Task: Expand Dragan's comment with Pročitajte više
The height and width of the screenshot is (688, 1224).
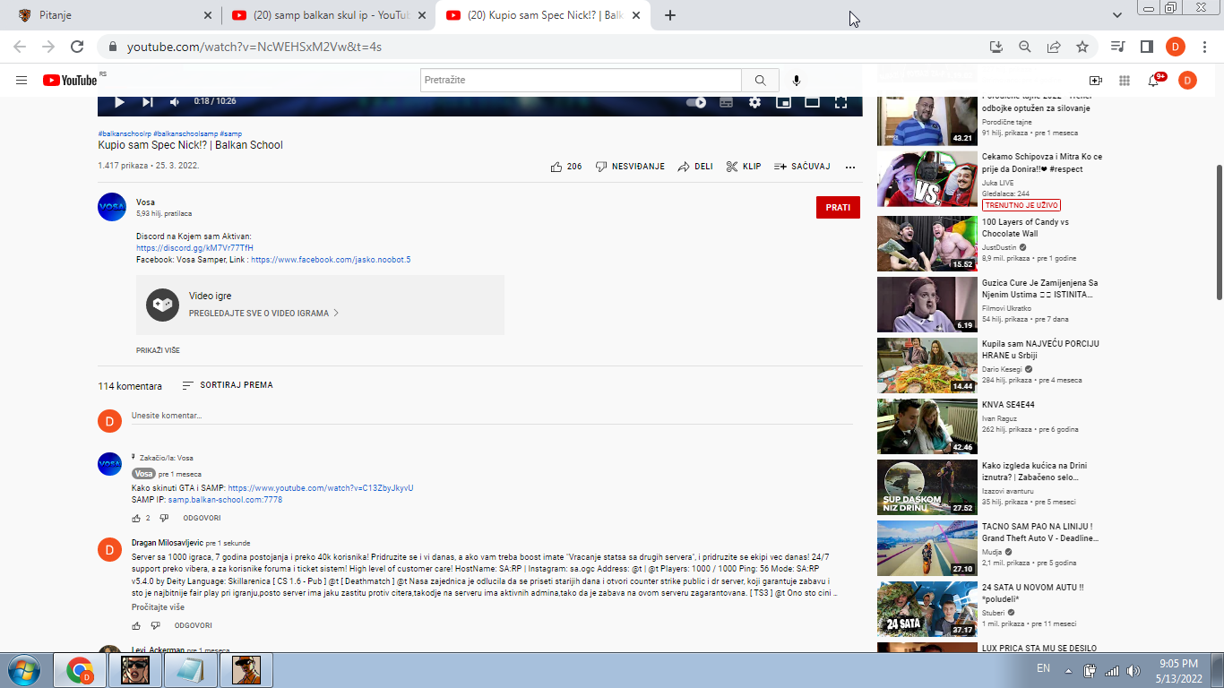Action: point(158,607)
